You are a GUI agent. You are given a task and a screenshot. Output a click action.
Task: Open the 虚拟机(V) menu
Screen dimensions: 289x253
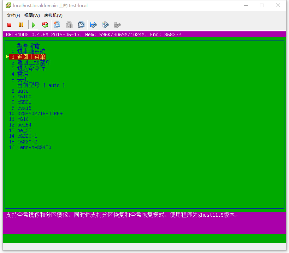point(53,16)
